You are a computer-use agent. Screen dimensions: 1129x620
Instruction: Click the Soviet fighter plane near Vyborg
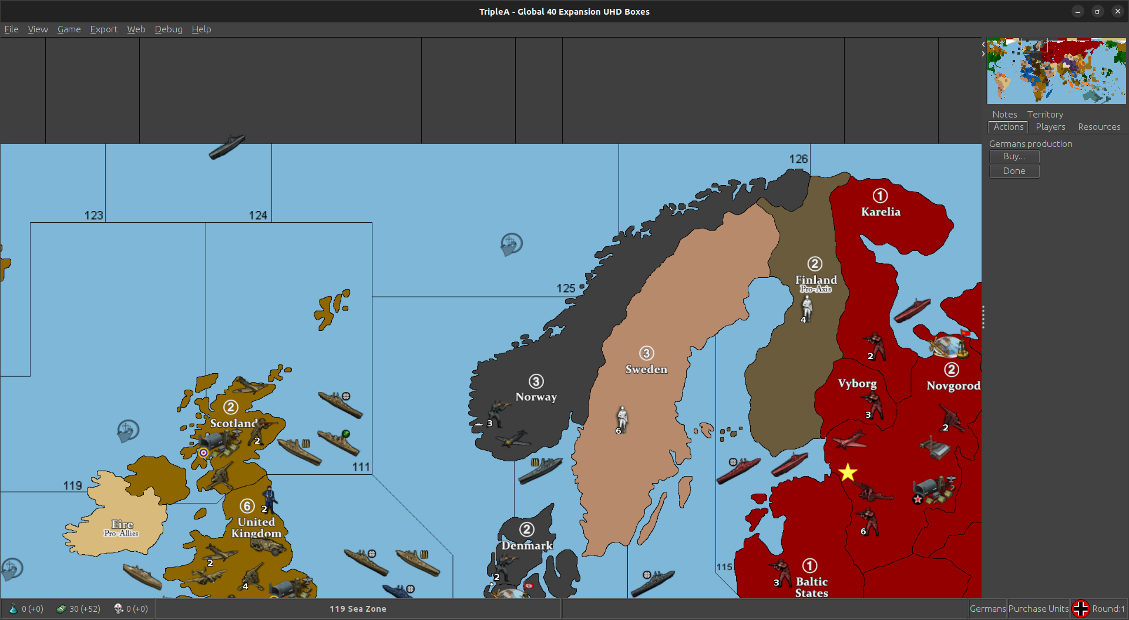coord(849,440)
